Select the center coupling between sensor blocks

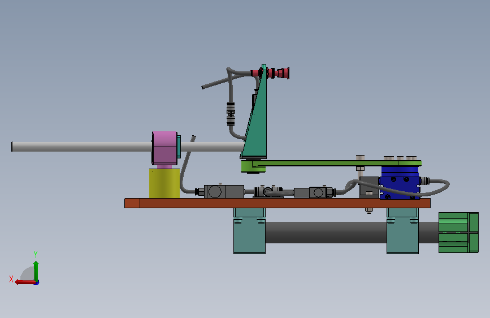[x=268, y=192]
